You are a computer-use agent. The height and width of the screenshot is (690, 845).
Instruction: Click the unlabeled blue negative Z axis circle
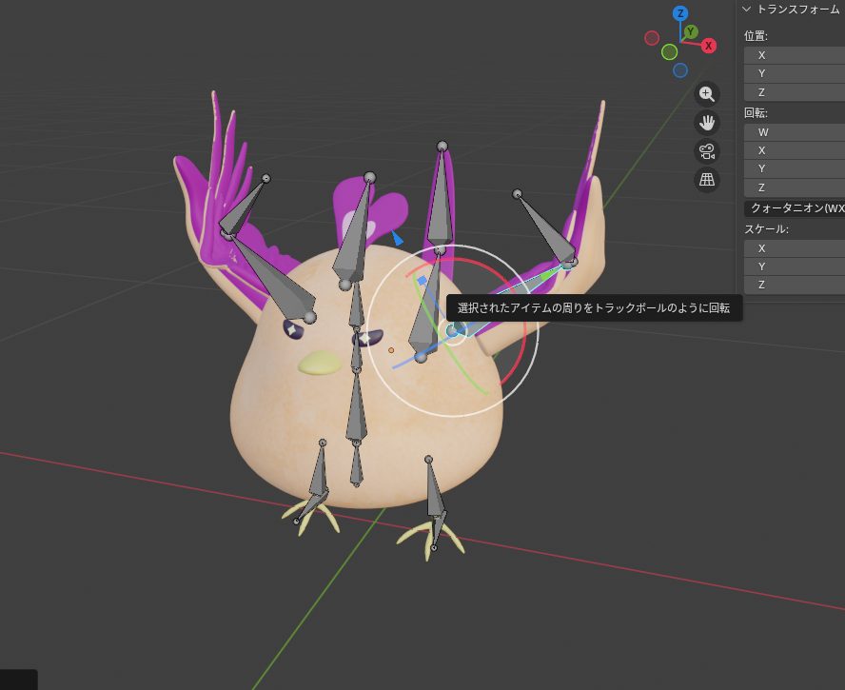pyautogui.click(x=680, y=70)
